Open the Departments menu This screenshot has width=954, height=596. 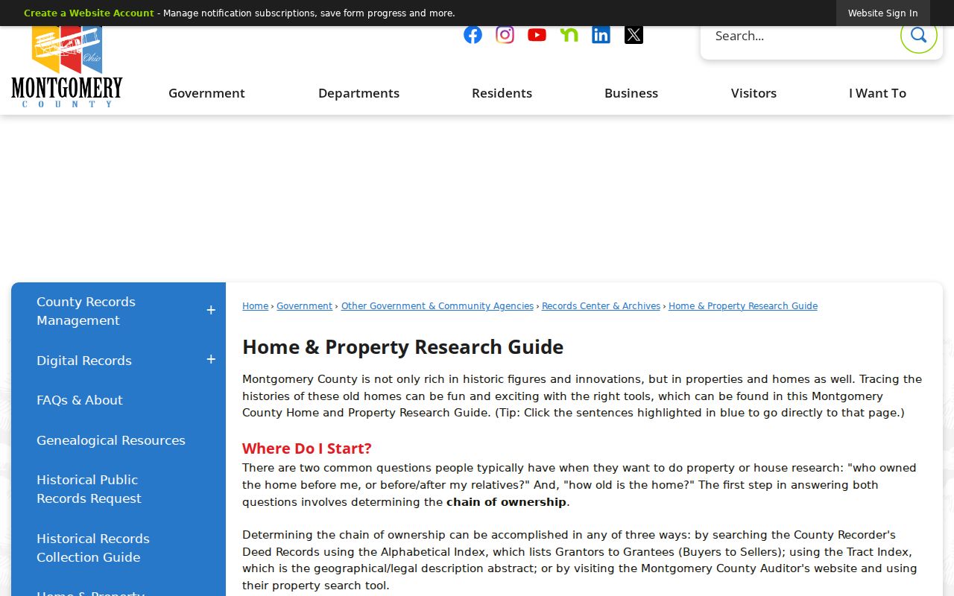tap(358, 93)
